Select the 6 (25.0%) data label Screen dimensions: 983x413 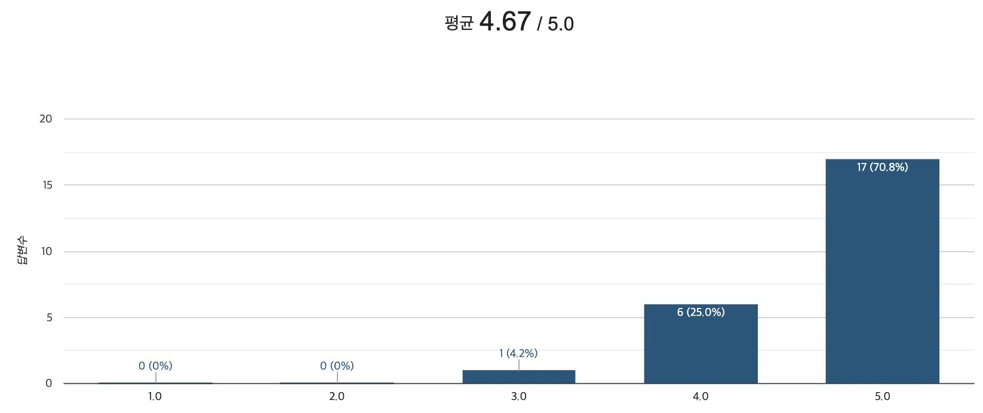pos(701,312)
